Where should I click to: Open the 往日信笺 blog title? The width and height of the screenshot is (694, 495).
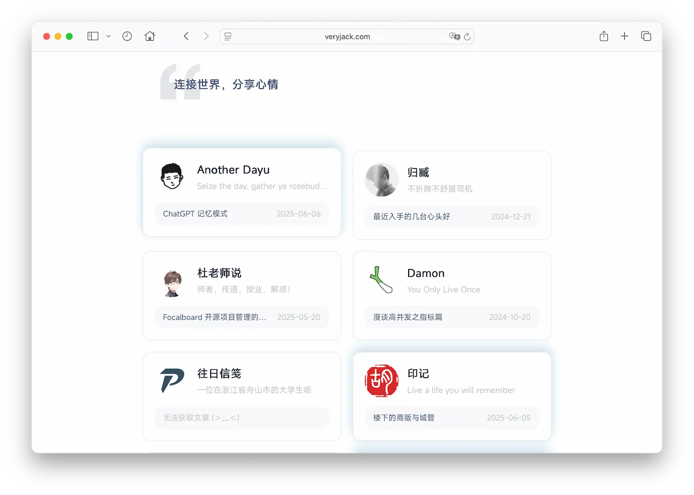pyautogui.click(x=219, y=374)
